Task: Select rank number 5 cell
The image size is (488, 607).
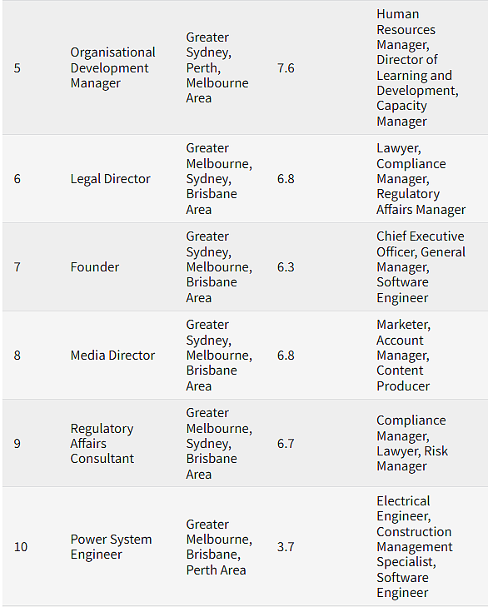Action: 17,68
